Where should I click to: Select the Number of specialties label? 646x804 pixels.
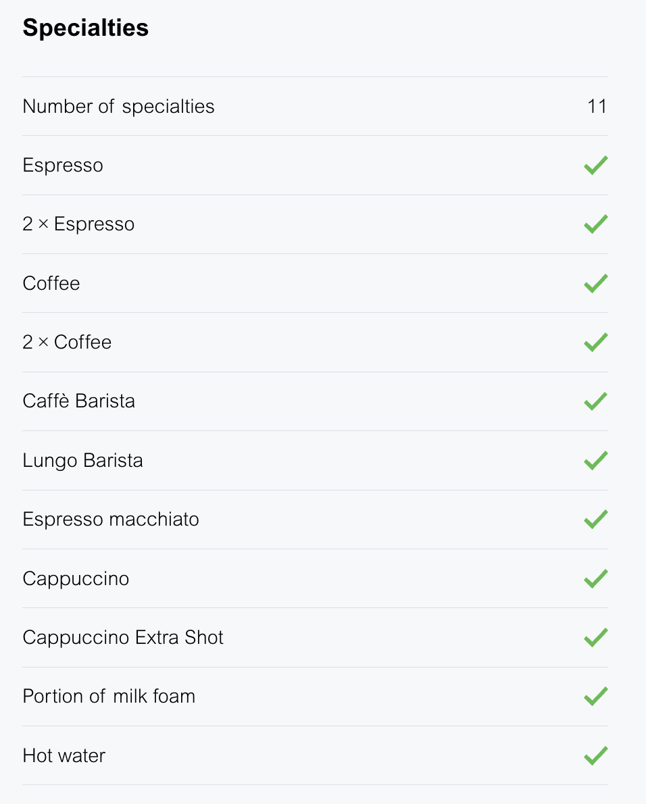pyautogui.click(x=118, y=107)
